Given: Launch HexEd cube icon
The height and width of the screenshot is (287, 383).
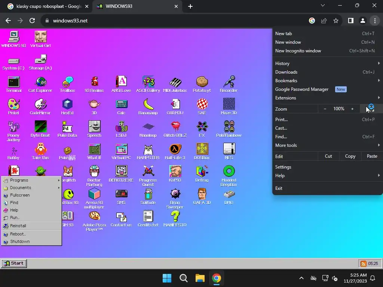Looking at the screenshot, I should pos(67,107).
